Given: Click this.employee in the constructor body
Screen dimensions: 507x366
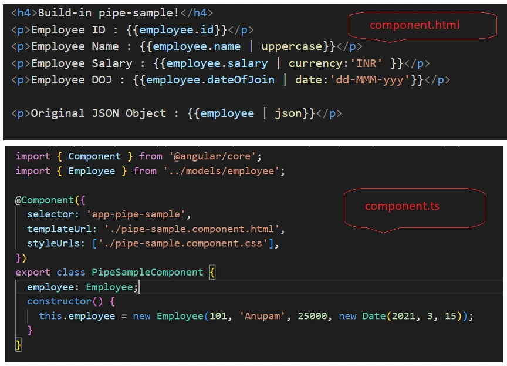Looking at the screenshot, I should coord(77,316).
